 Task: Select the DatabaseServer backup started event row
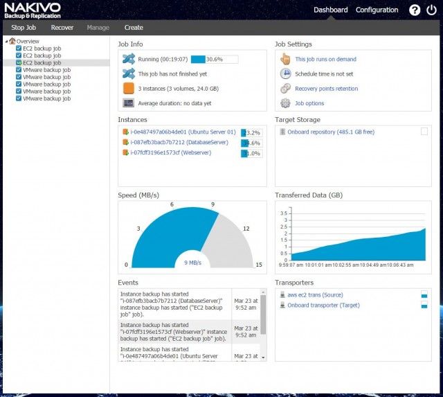coord(189,304)
